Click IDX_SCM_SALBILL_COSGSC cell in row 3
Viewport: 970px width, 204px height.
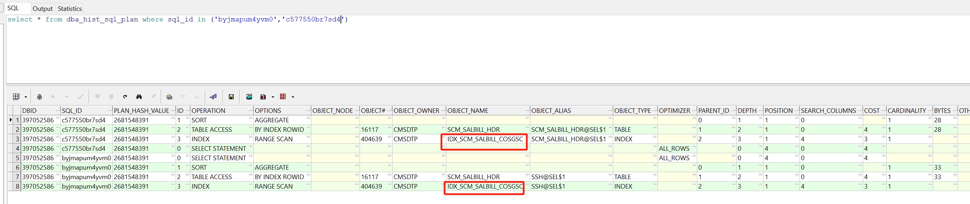(x=488, y=139)
